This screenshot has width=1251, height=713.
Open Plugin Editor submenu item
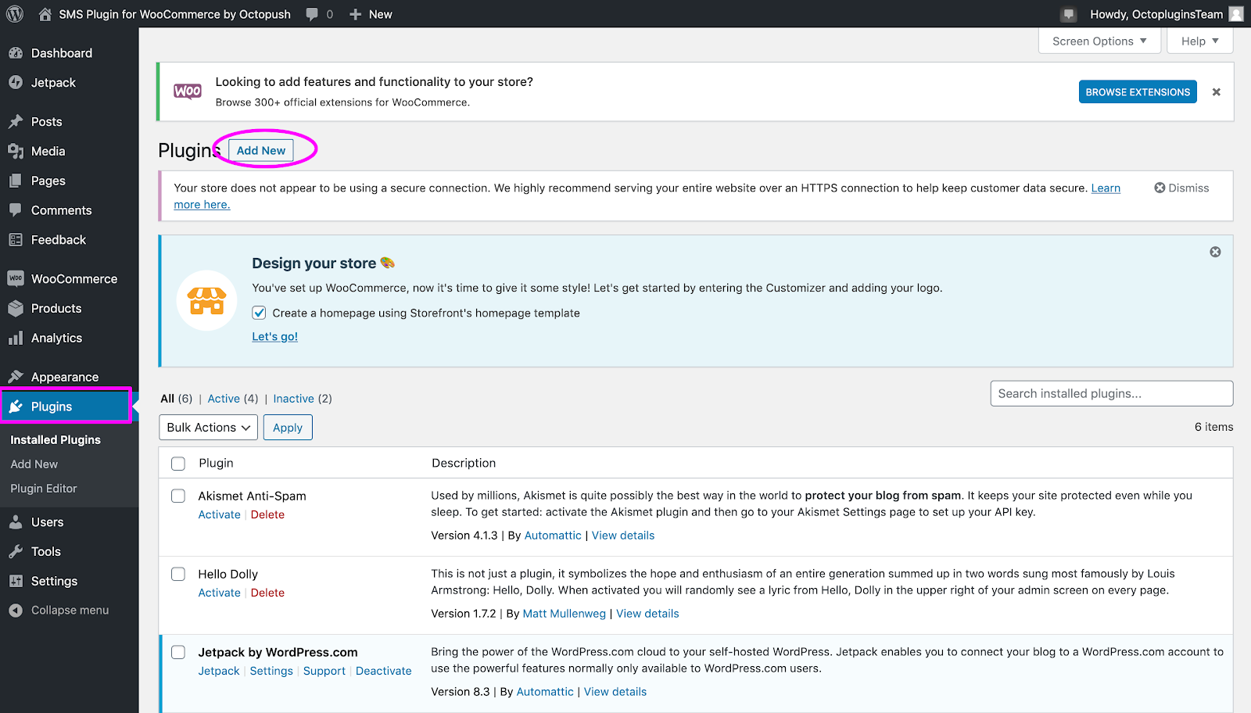pos(44,488)
